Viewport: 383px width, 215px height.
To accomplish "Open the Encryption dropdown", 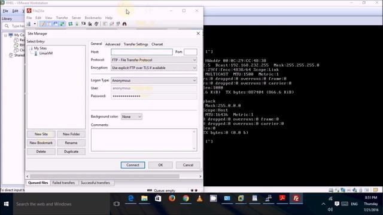I will [x=154, y=67].
